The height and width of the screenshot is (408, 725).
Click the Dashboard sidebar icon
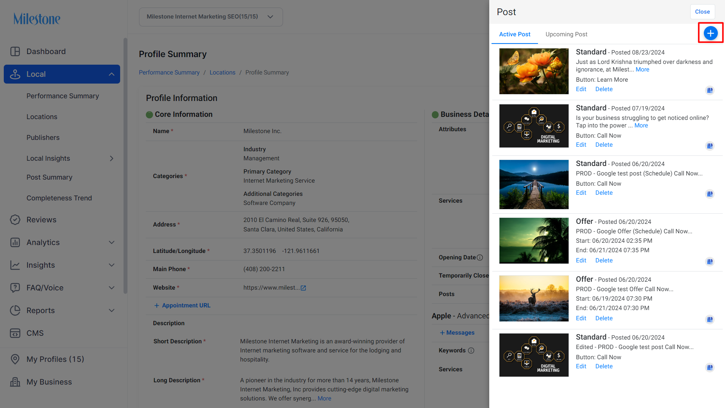pyautogui.click(x=15, y=51)
